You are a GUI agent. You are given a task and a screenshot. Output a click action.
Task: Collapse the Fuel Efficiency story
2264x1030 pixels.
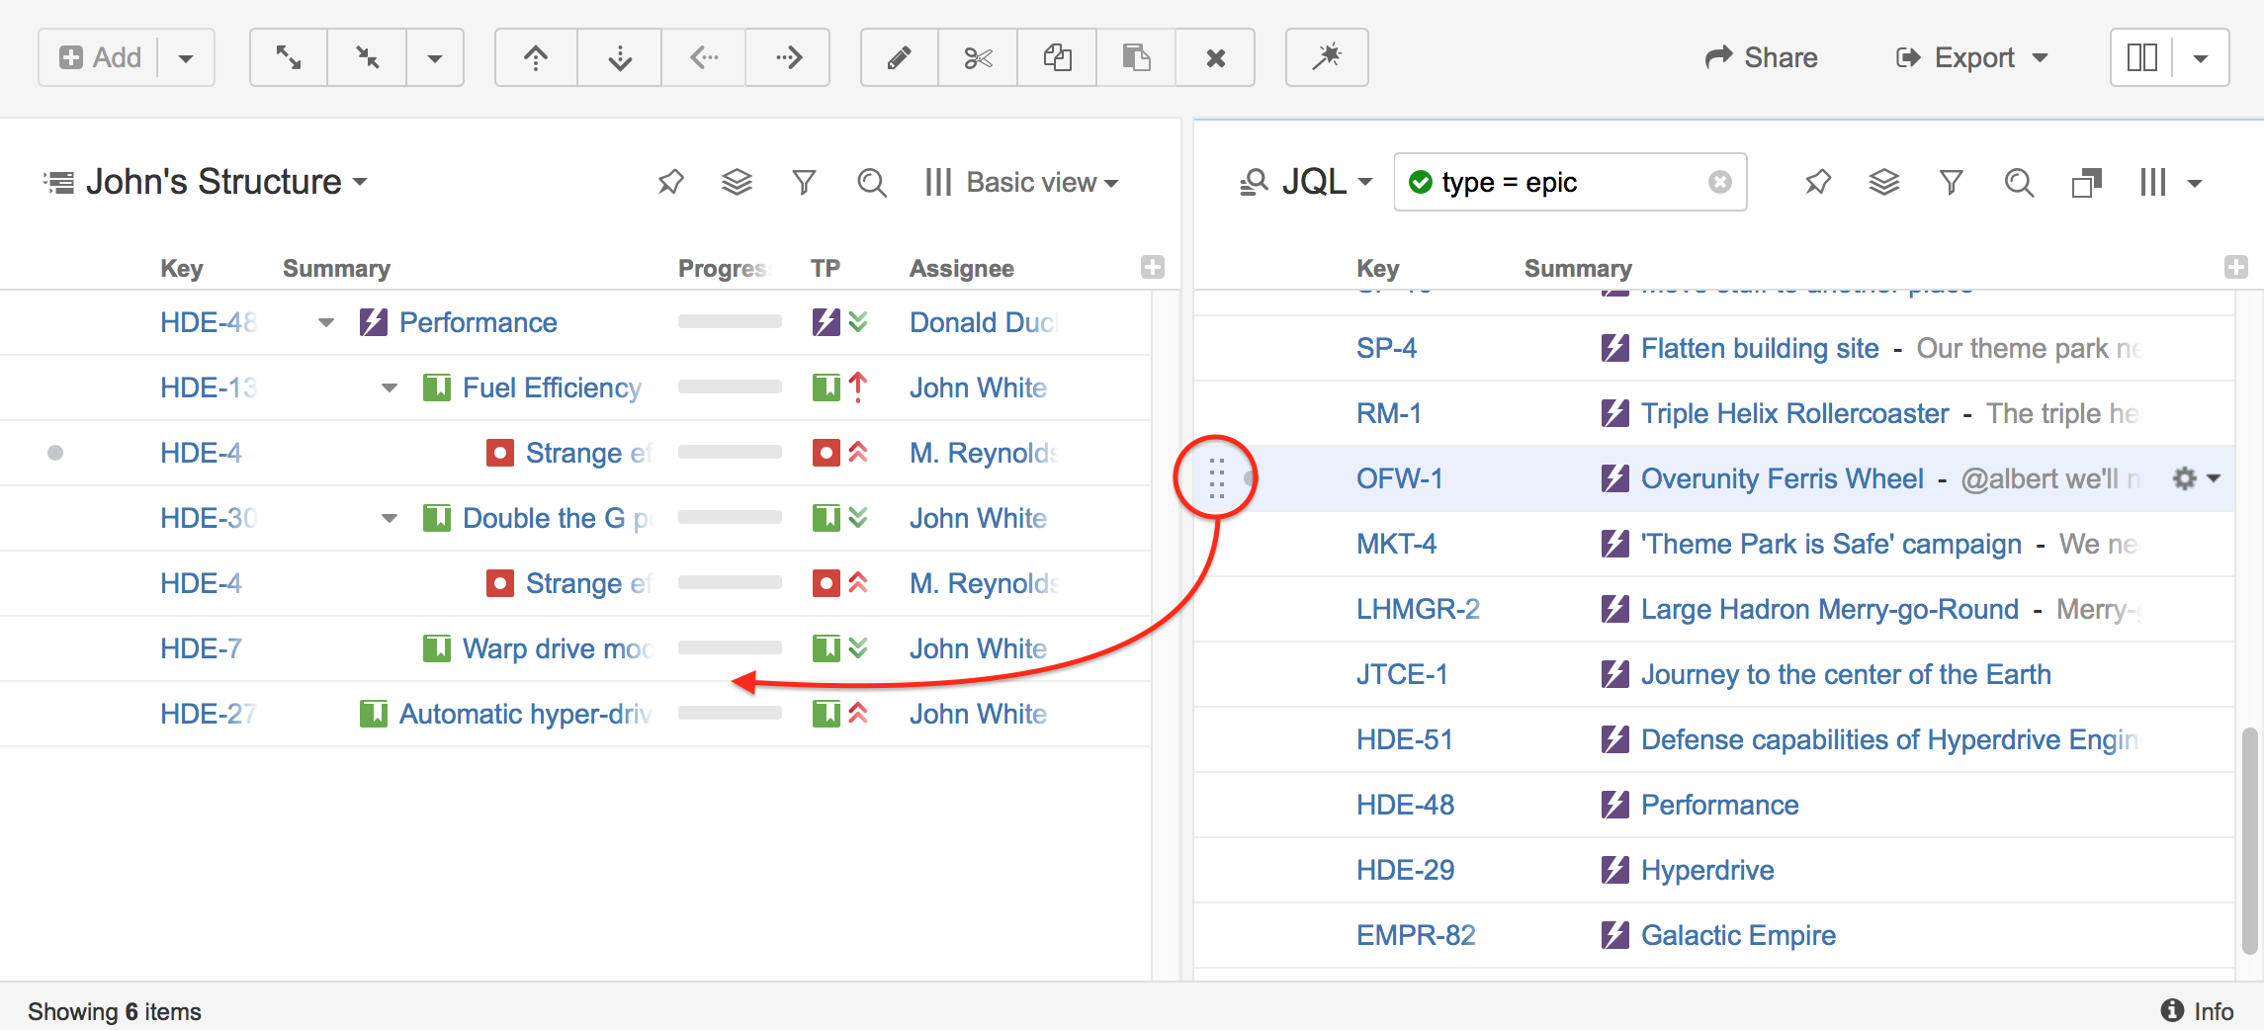(x=390, y=387)
